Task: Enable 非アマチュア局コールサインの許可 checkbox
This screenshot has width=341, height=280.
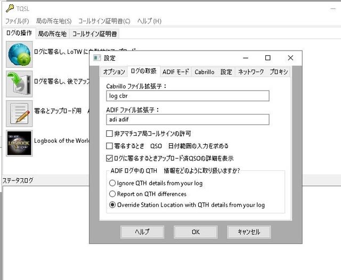Action: point(110,134)
